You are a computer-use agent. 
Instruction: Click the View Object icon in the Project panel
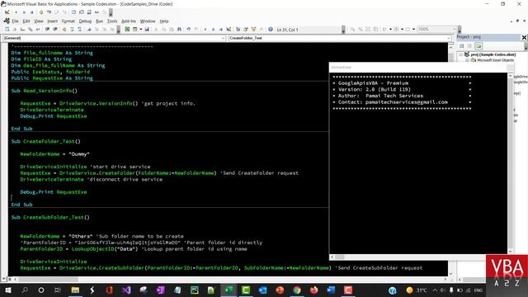[469, 46]
